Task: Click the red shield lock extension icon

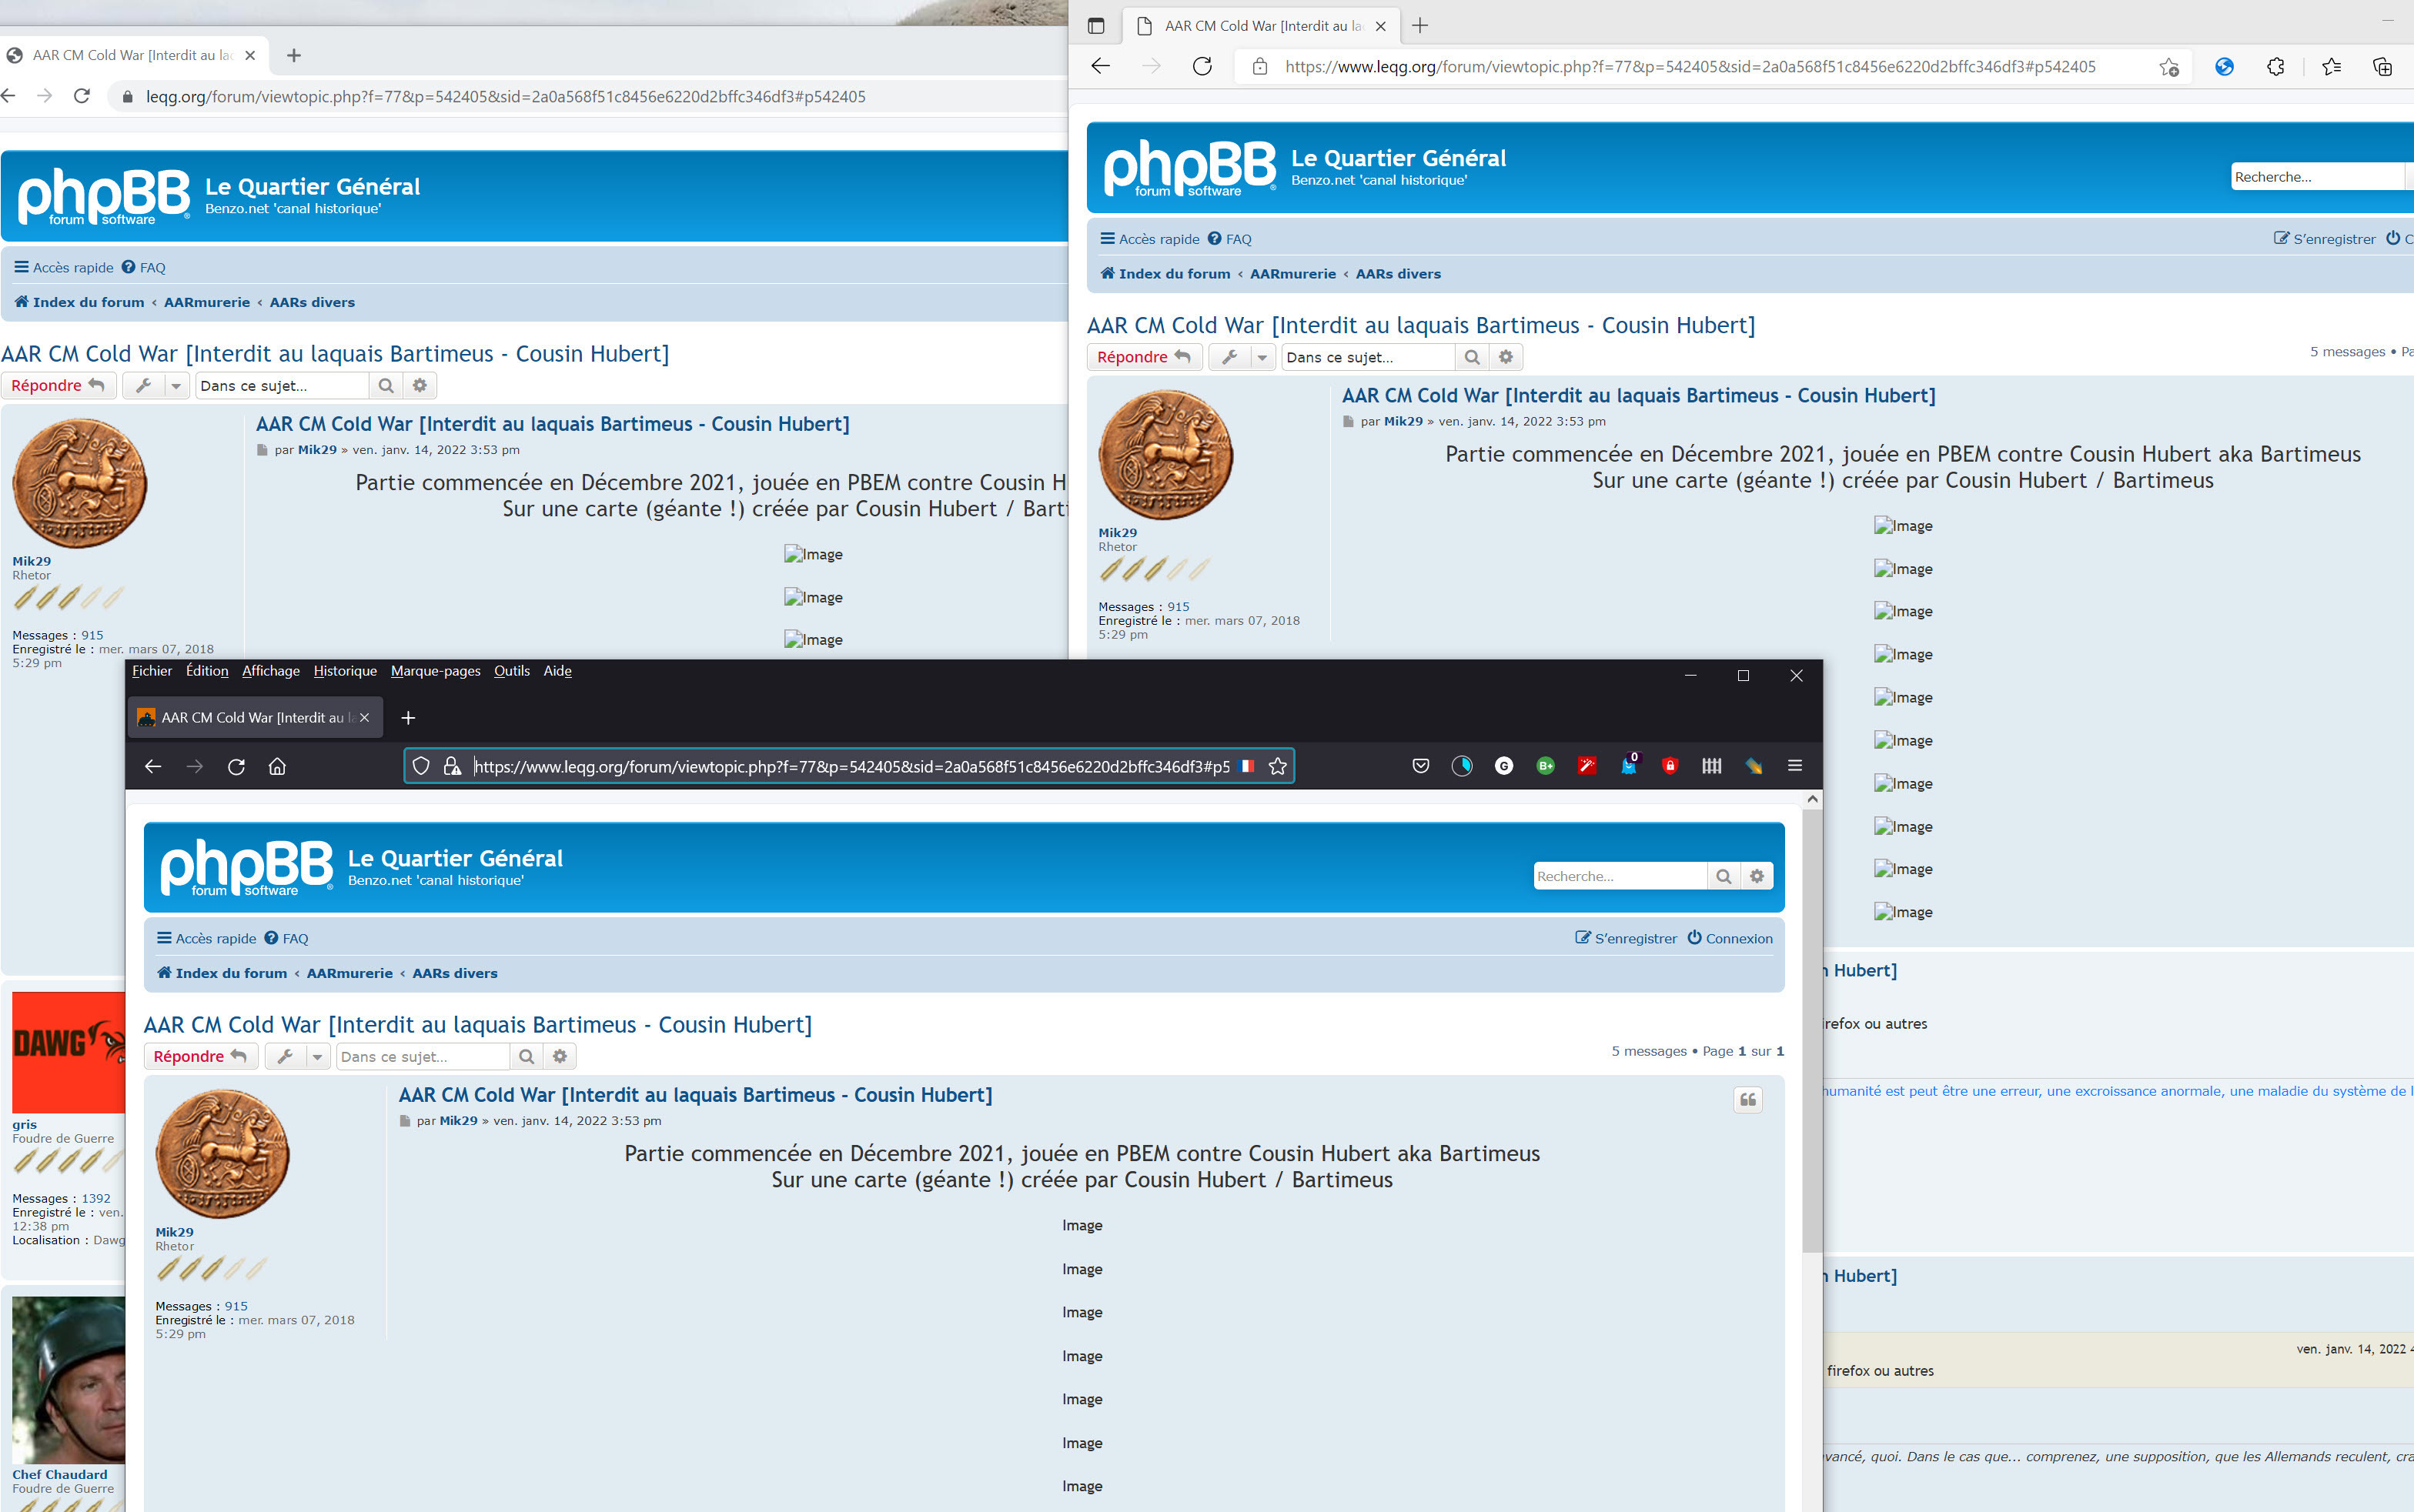Action: click(1669, 766)
